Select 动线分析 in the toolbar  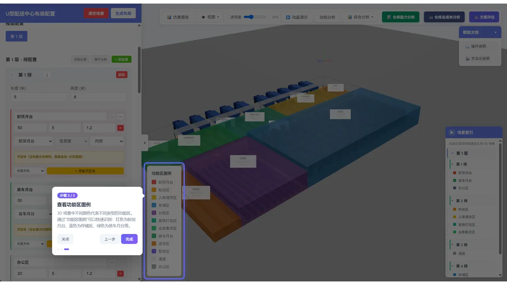click(x=327, y=17)
